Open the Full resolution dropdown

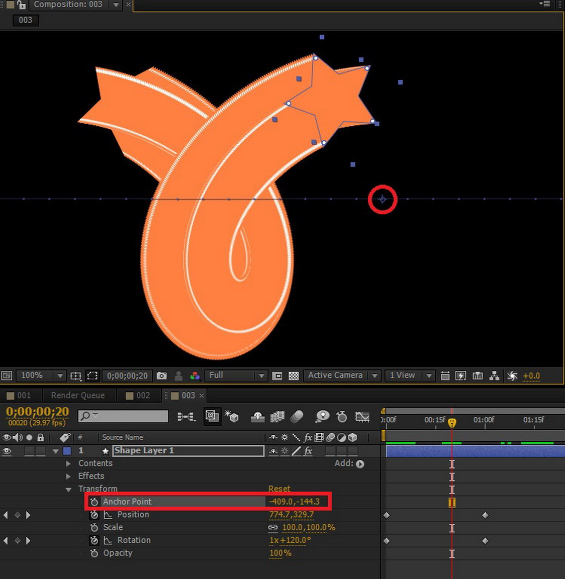(x=236, y=375)
